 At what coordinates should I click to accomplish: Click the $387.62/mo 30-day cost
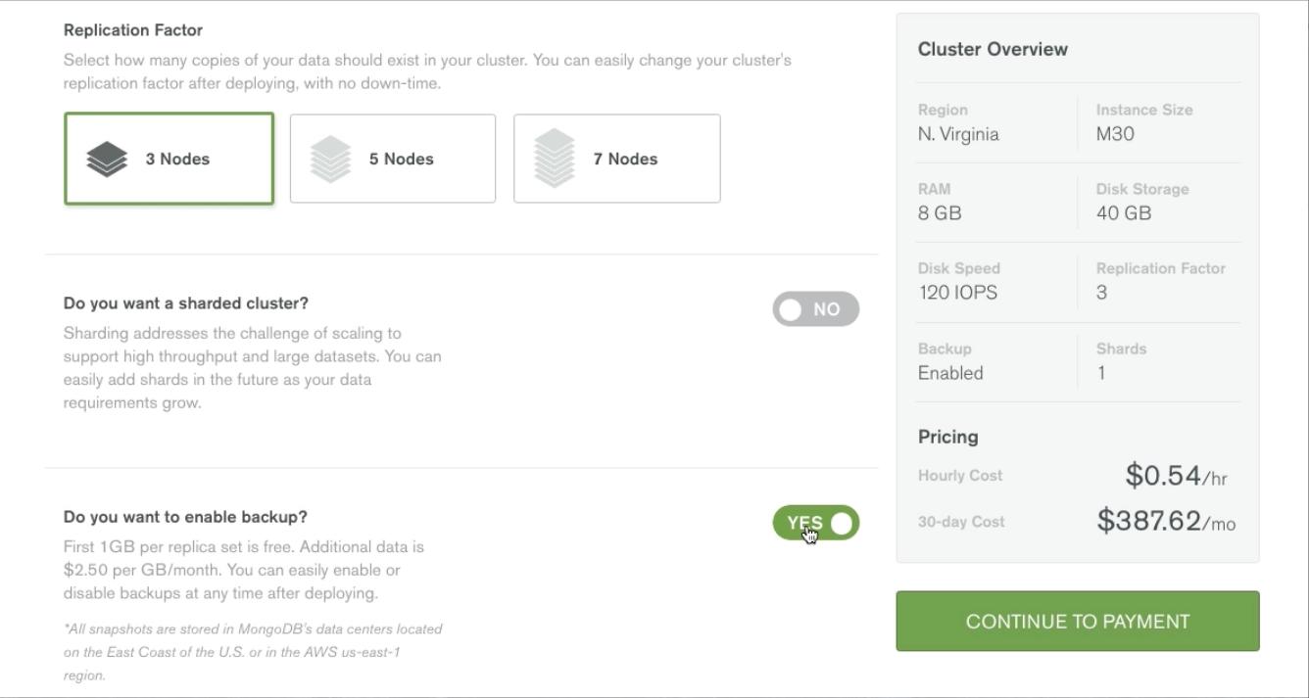(x=1166, y=521)
